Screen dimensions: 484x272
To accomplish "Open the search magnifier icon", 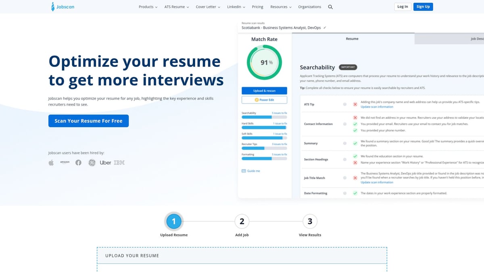I will [331, 7].
